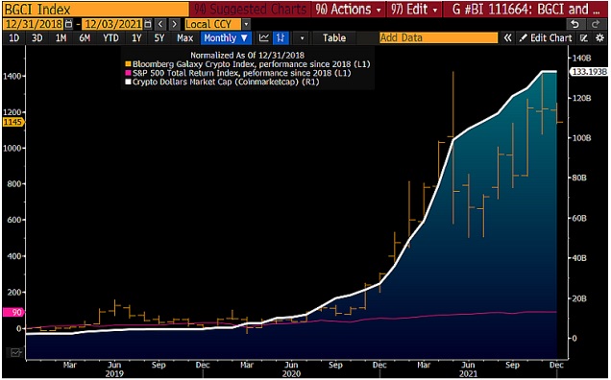Click the magenta 90 axis value tag
This screenshot has width=611, height=380.
tap(12, 312)
